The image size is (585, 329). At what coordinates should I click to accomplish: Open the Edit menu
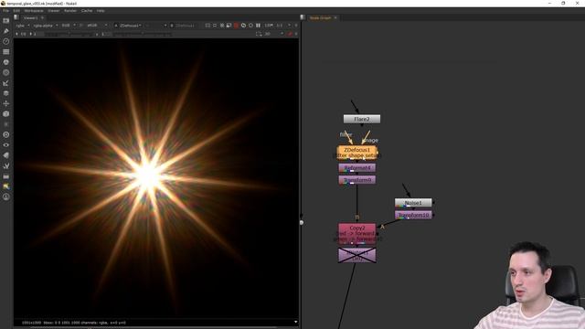coord(16,11)
